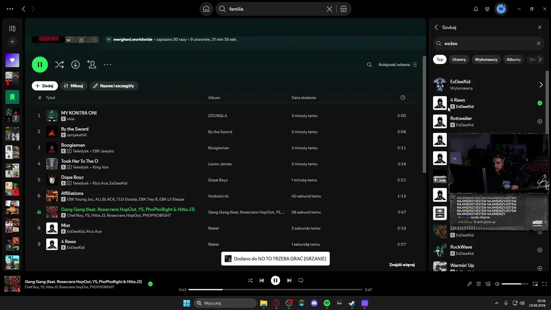Image resolution: width=551 pixels, height=310 pixels.
Task: Toggle saved checkmark for now playing Gang Gang
Action: pyautogui.click(x=150, y=284)
